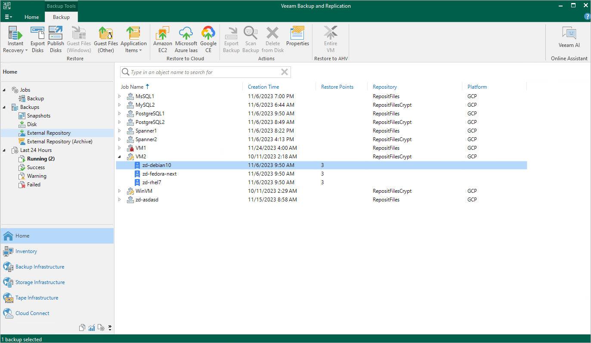Image resolution: width=591 pixels, height=343 pixels.
Task: Collapse the Last 24 Hours node
Action: point(5,150)
